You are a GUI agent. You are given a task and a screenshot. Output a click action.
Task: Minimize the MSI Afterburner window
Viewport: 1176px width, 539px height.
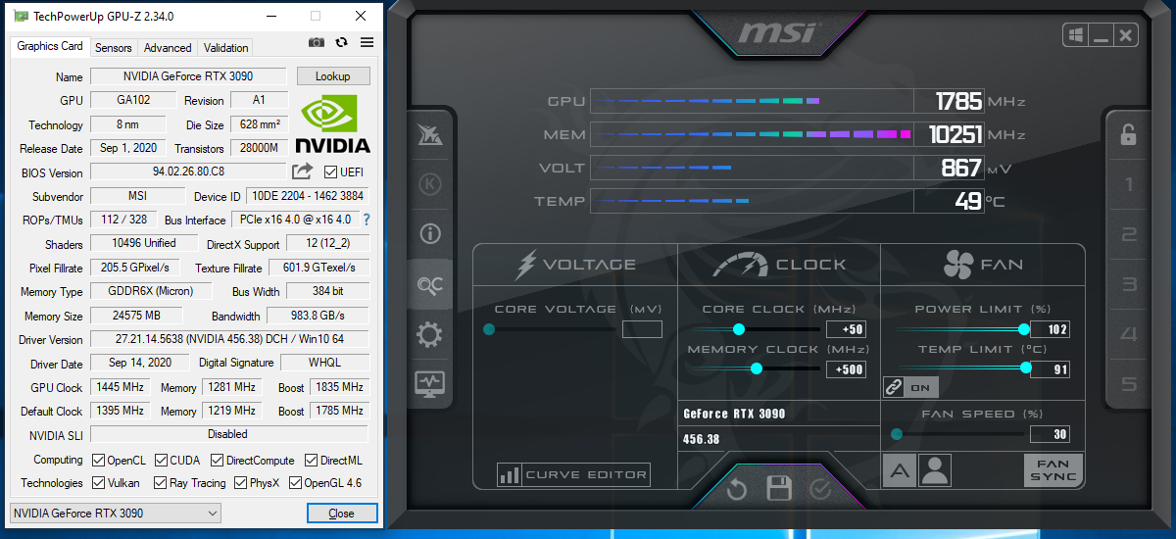1101,35
